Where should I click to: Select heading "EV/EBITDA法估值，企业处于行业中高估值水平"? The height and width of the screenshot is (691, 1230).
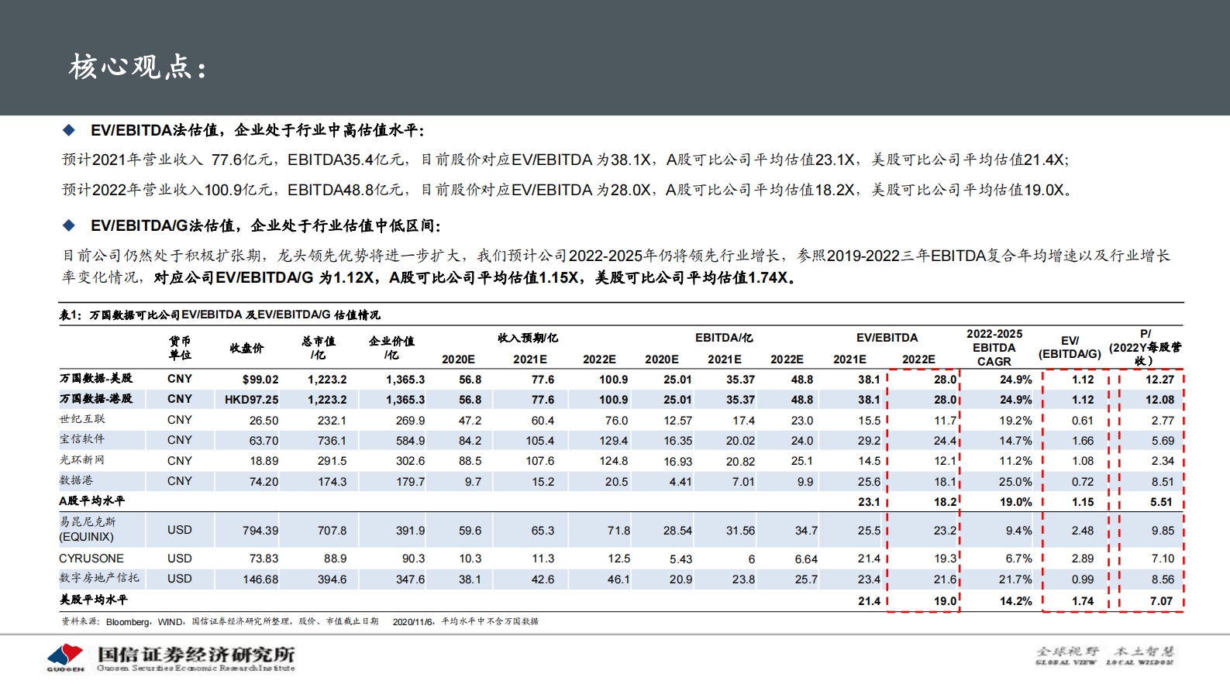pos(257,130)
